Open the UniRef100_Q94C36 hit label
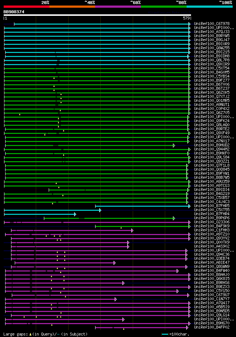The image size is (236, 337). tap(212, 254)
